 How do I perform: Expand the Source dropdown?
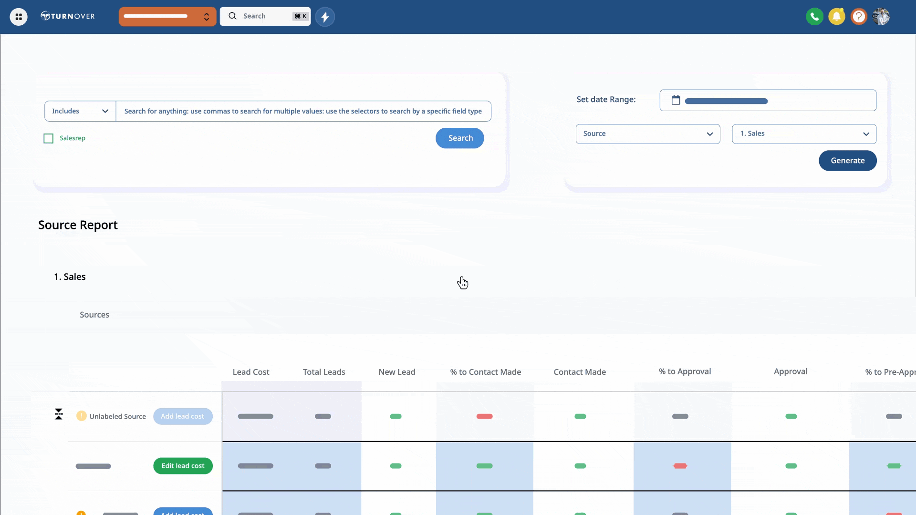[647, 134]
